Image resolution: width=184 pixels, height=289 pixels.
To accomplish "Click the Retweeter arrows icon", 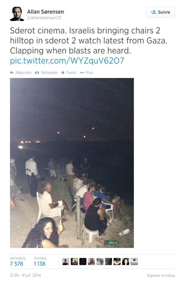I will pyautogui.click(x=37, y=73).
